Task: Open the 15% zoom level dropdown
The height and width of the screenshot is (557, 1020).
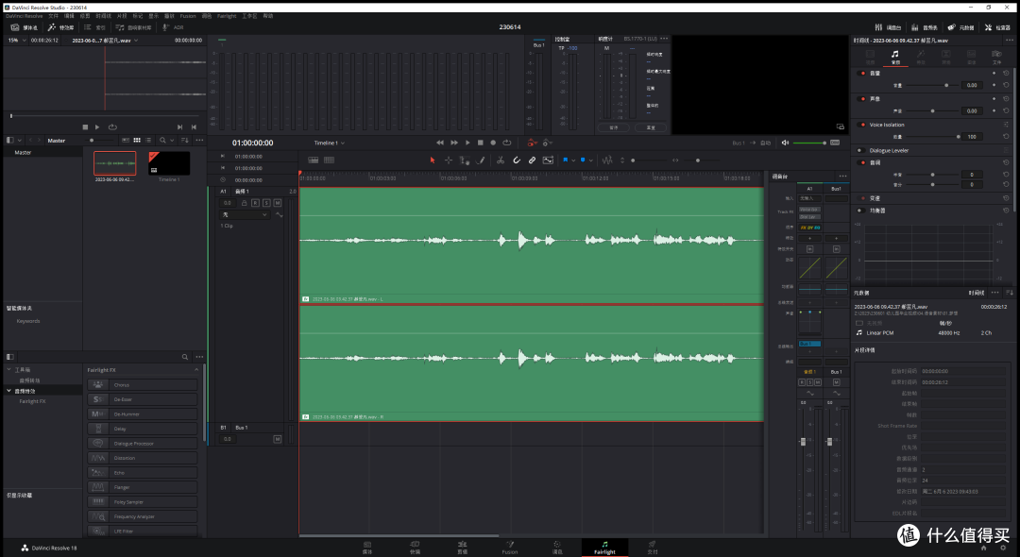Action: (x=16, y=41)
